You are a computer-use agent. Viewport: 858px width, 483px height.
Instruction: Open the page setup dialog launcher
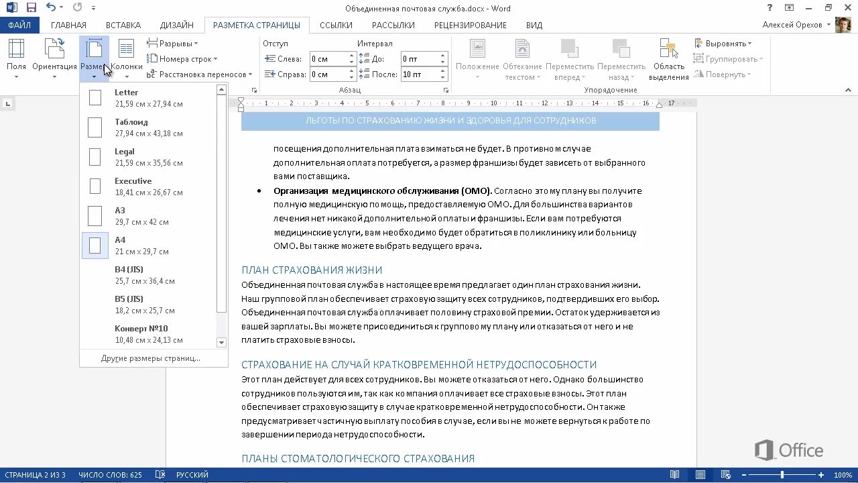(x=254, y=90)
